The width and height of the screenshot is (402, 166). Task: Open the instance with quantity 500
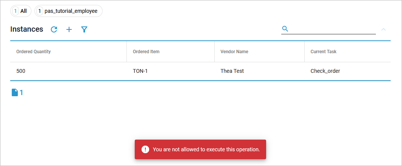tap(21, 71)
